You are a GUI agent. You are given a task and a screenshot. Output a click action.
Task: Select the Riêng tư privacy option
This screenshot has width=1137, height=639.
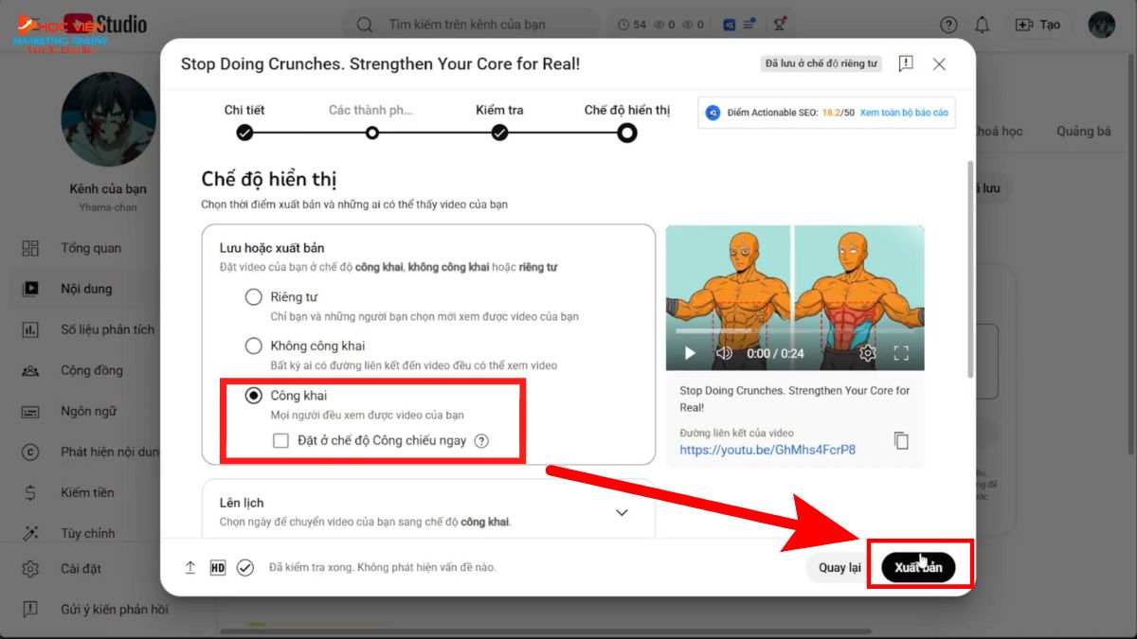pos(254,296)
